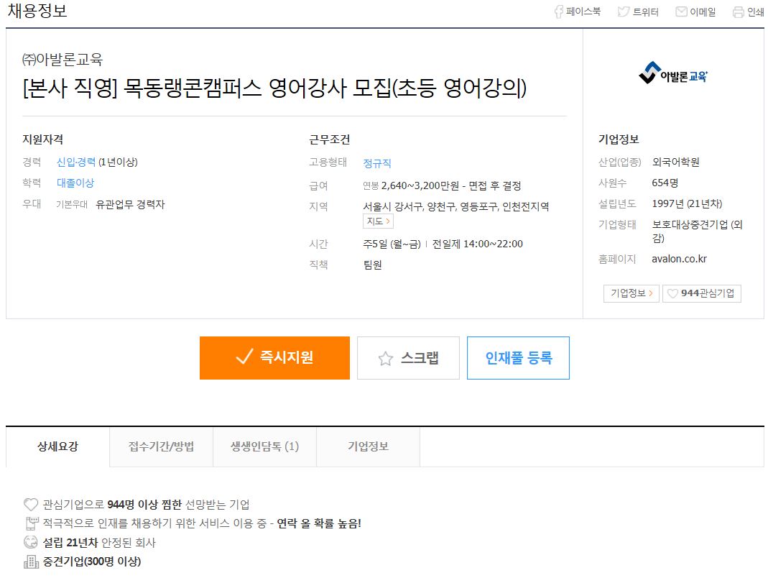Click the 외국어학원 industry text
Image resolution: width=768 pixels, height=578 pixels.
coord(675,162)
